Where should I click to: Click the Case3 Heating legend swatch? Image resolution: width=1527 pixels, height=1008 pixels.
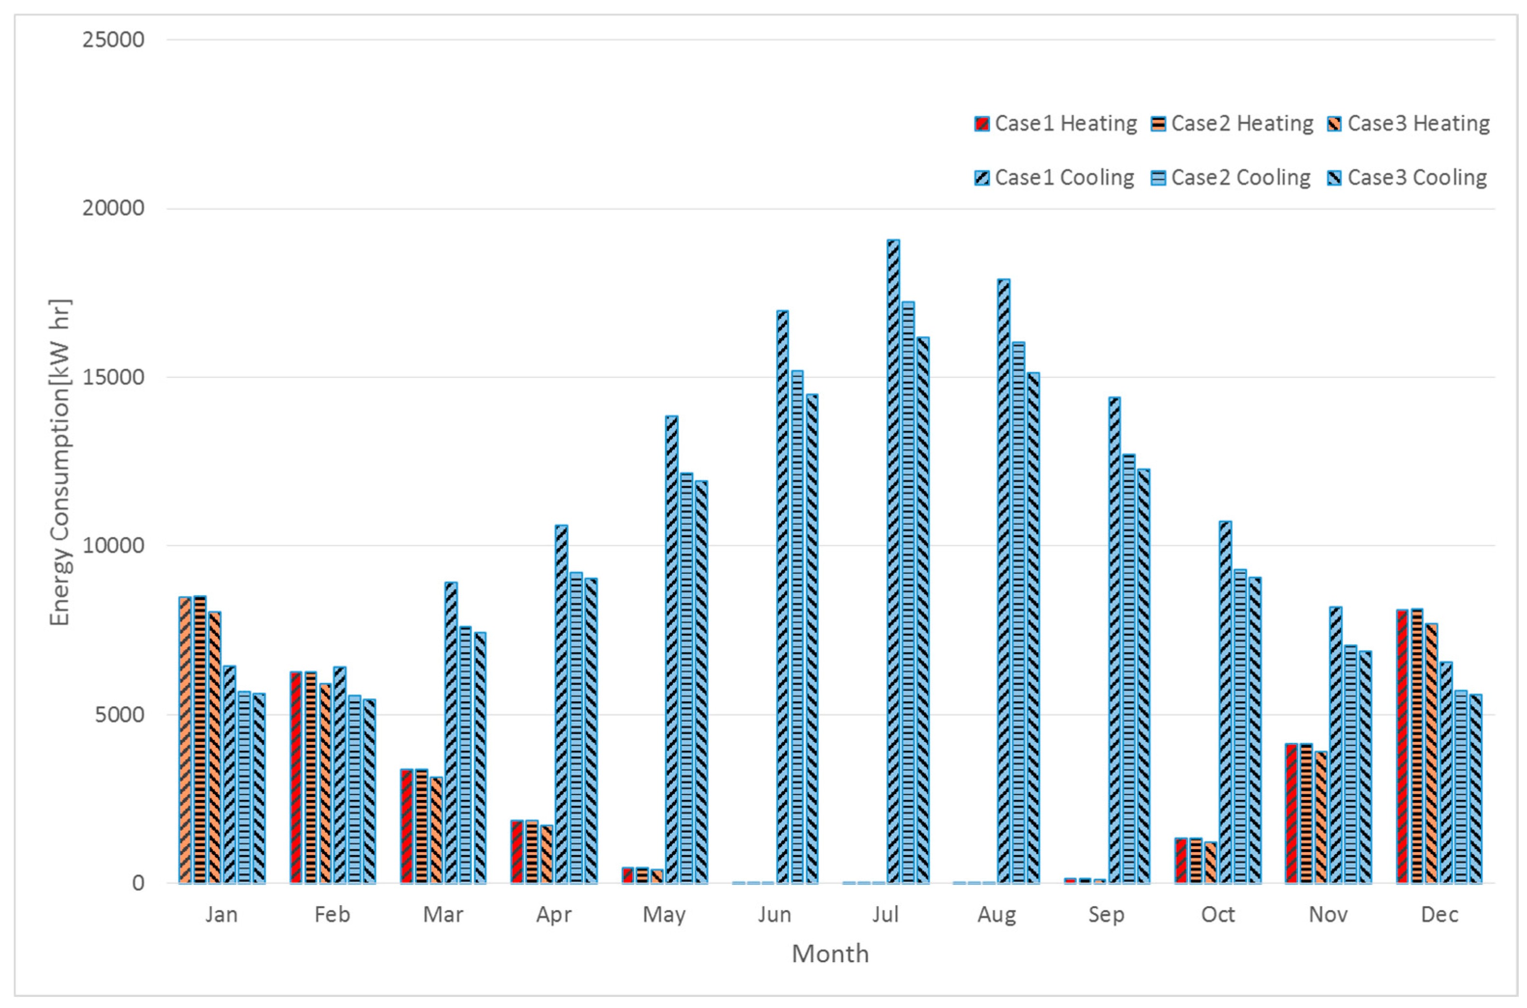click(x=1334, y=124)
